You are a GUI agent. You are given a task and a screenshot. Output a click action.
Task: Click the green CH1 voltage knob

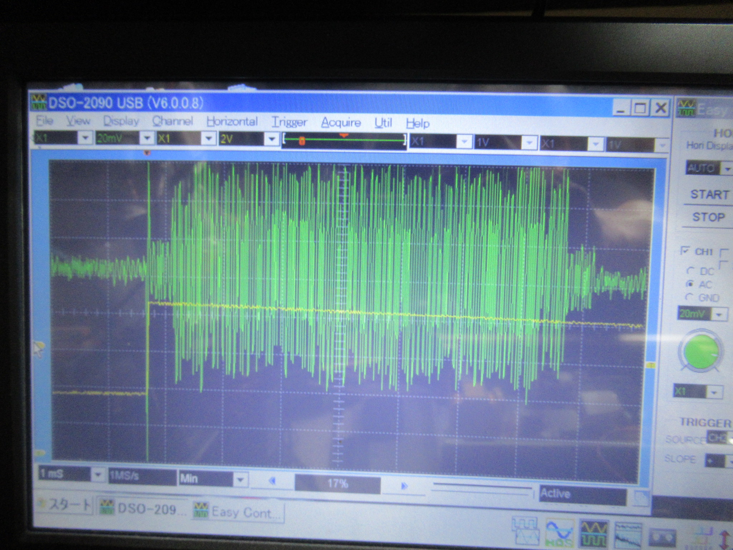click(x=701, y=351)
